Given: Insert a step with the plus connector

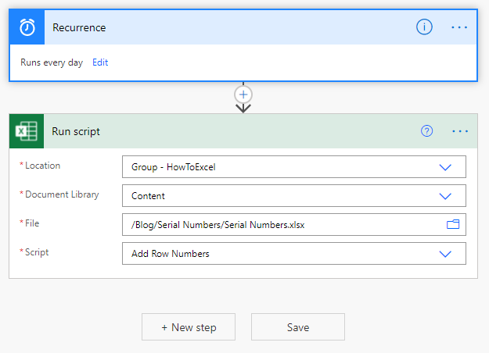Looking at the screenshot, I should pos(243,94).
